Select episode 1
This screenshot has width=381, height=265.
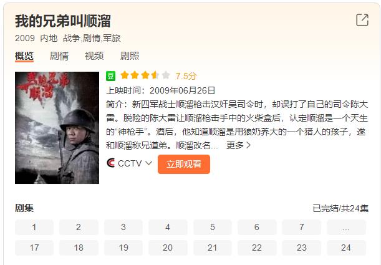[34, 228]
